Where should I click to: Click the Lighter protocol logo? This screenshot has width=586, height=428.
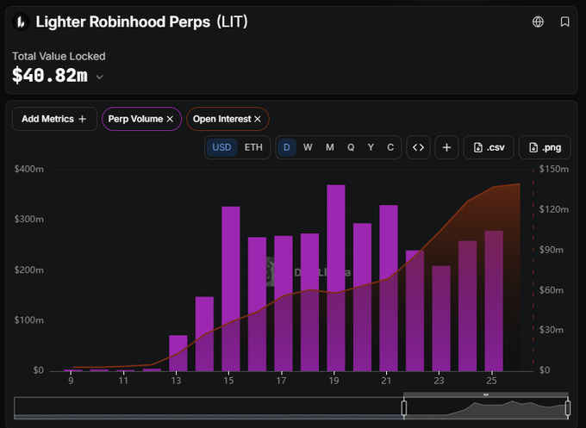(x=21, y=22)
